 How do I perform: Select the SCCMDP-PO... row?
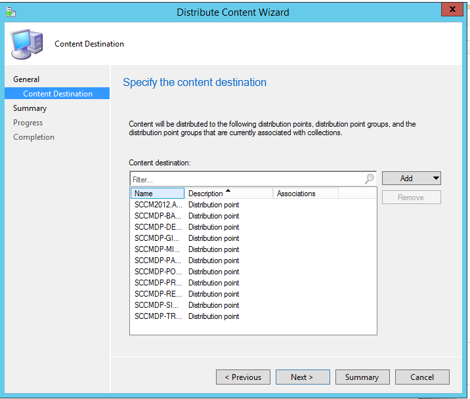(x=253, y=272)
